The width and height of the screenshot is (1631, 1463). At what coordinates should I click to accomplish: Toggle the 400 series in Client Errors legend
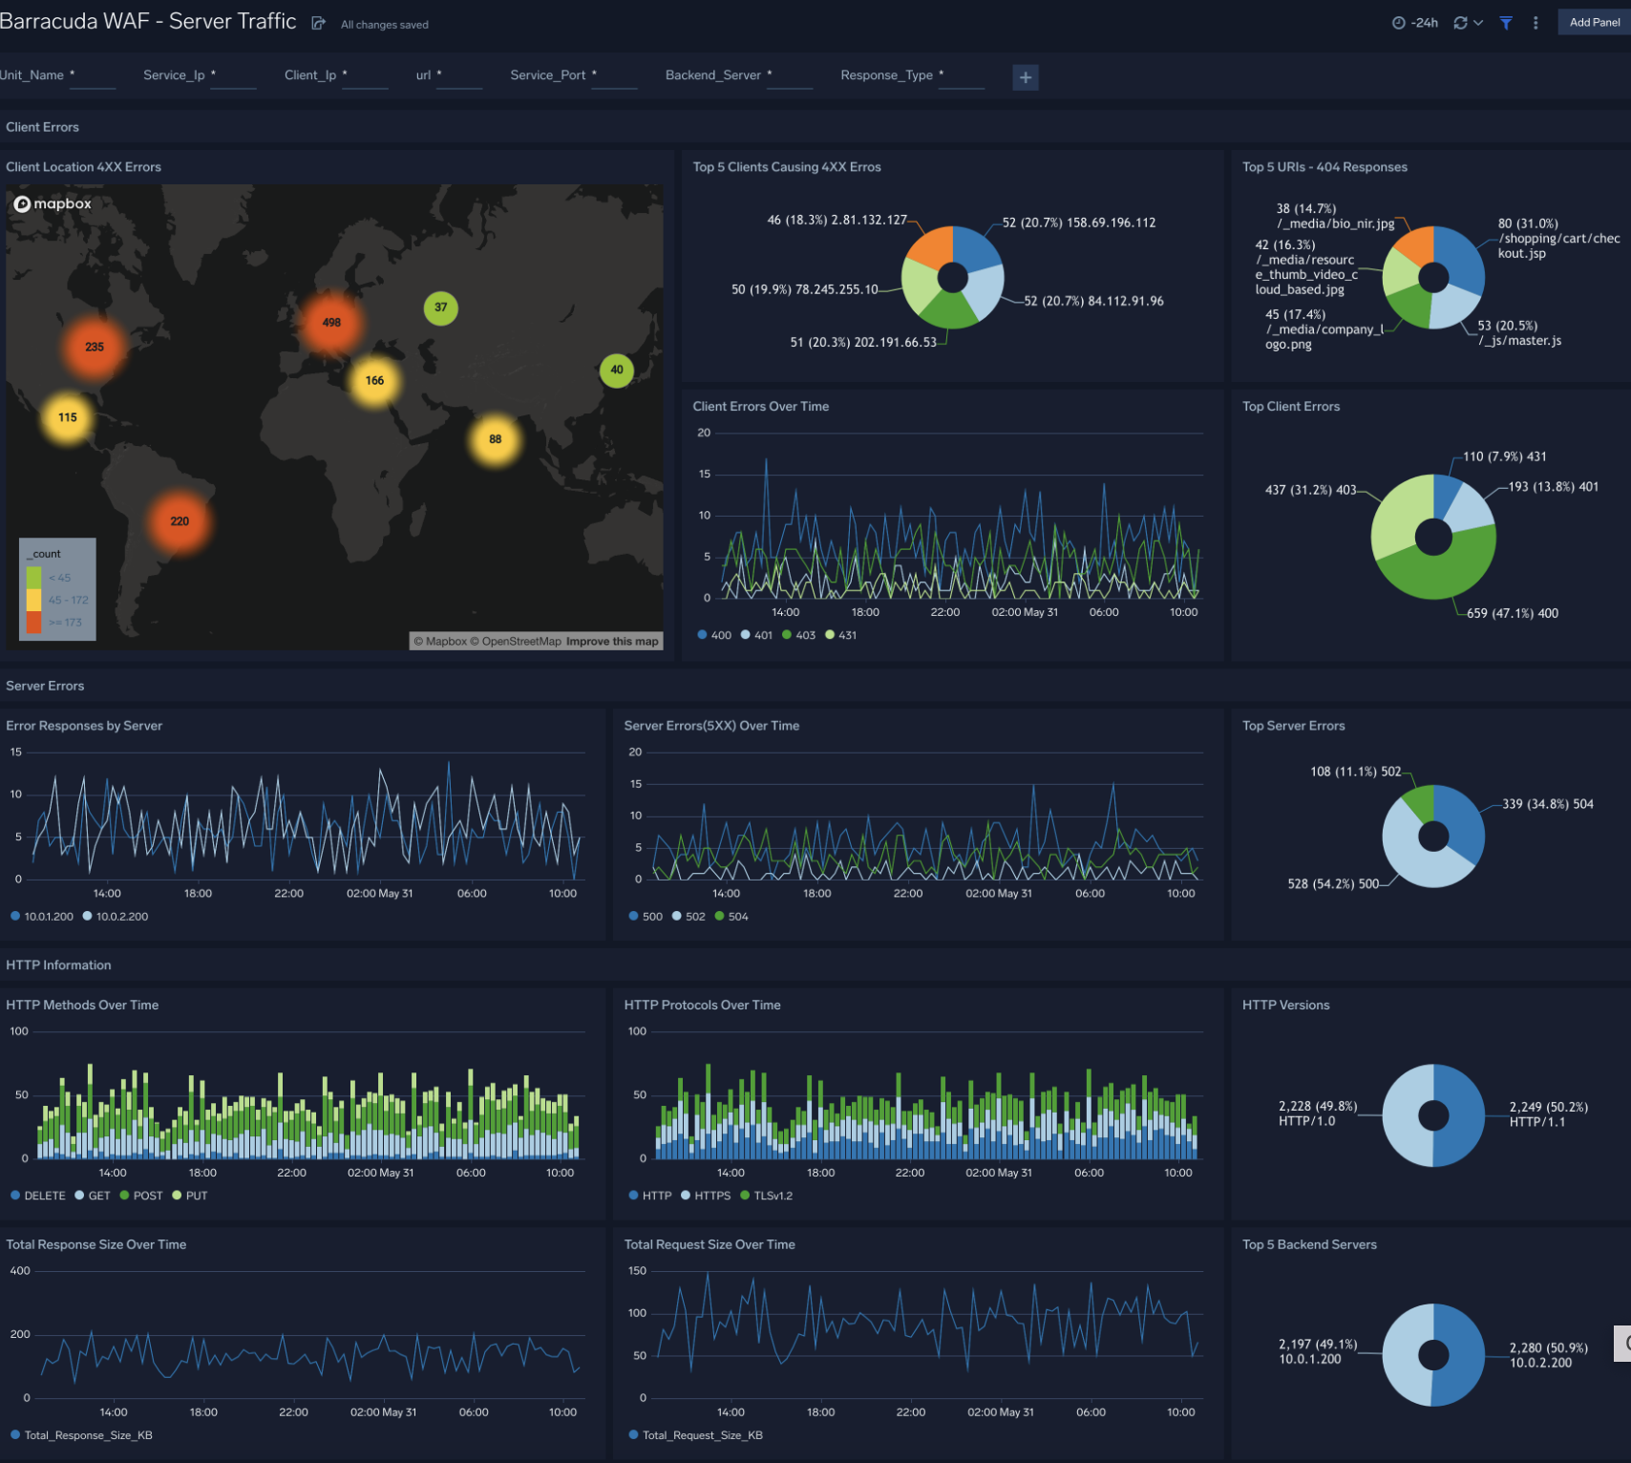714,634
